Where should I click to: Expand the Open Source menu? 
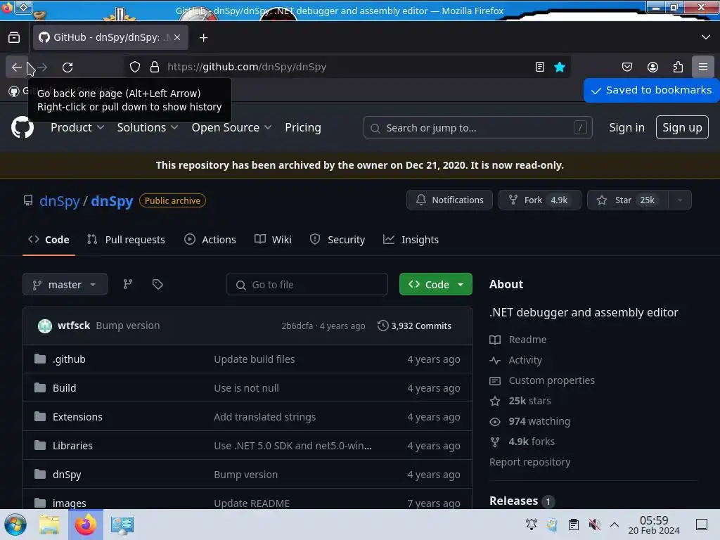point(231,128)
